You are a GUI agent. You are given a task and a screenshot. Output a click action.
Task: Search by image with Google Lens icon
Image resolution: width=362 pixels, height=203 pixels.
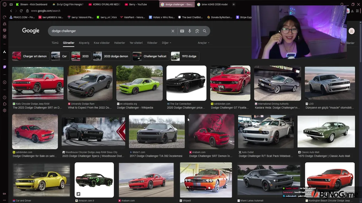click(197, 31)
